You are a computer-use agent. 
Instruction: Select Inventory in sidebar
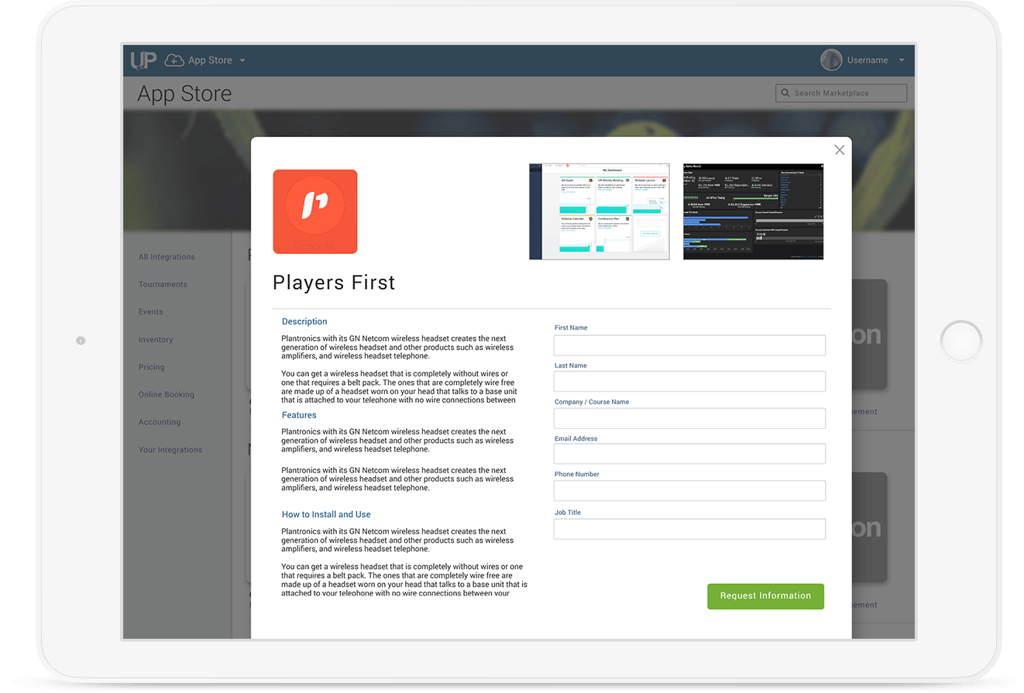point(156,340)
